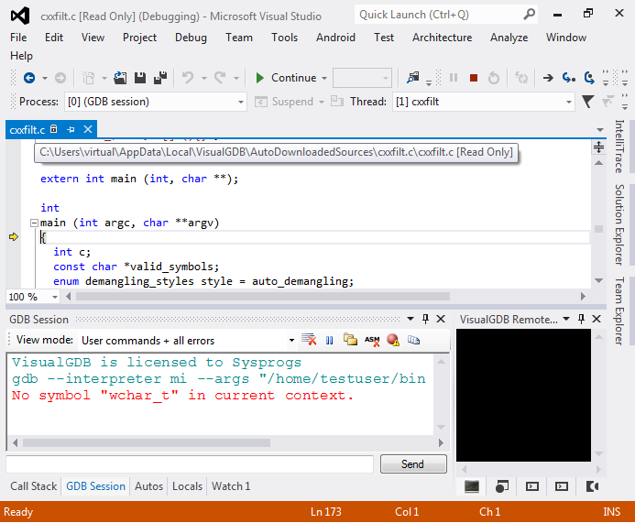Click the ASM icon in GDB Session
This screenshot has height=523, width=635.
[372, 340]
